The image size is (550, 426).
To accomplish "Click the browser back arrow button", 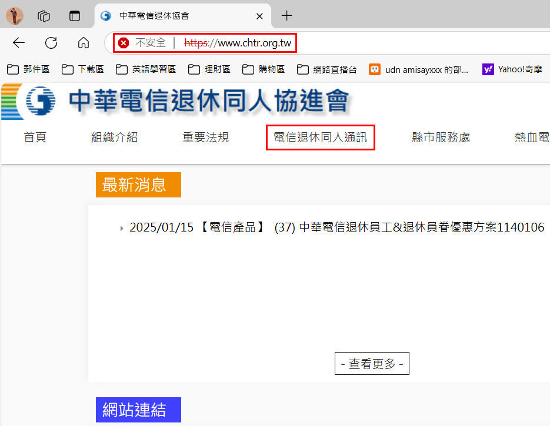I will coord(19,43).
